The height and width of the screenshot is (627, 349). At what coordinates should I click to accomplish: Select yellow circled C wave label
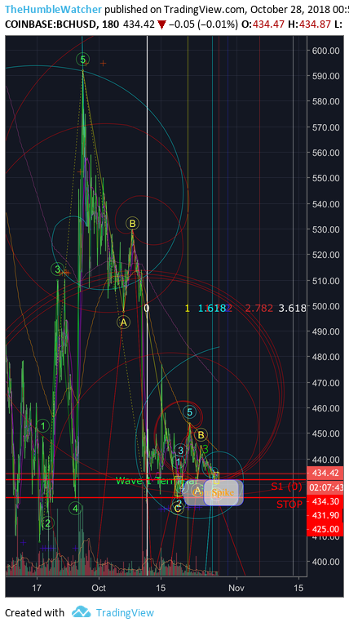[x=178, y=509]
